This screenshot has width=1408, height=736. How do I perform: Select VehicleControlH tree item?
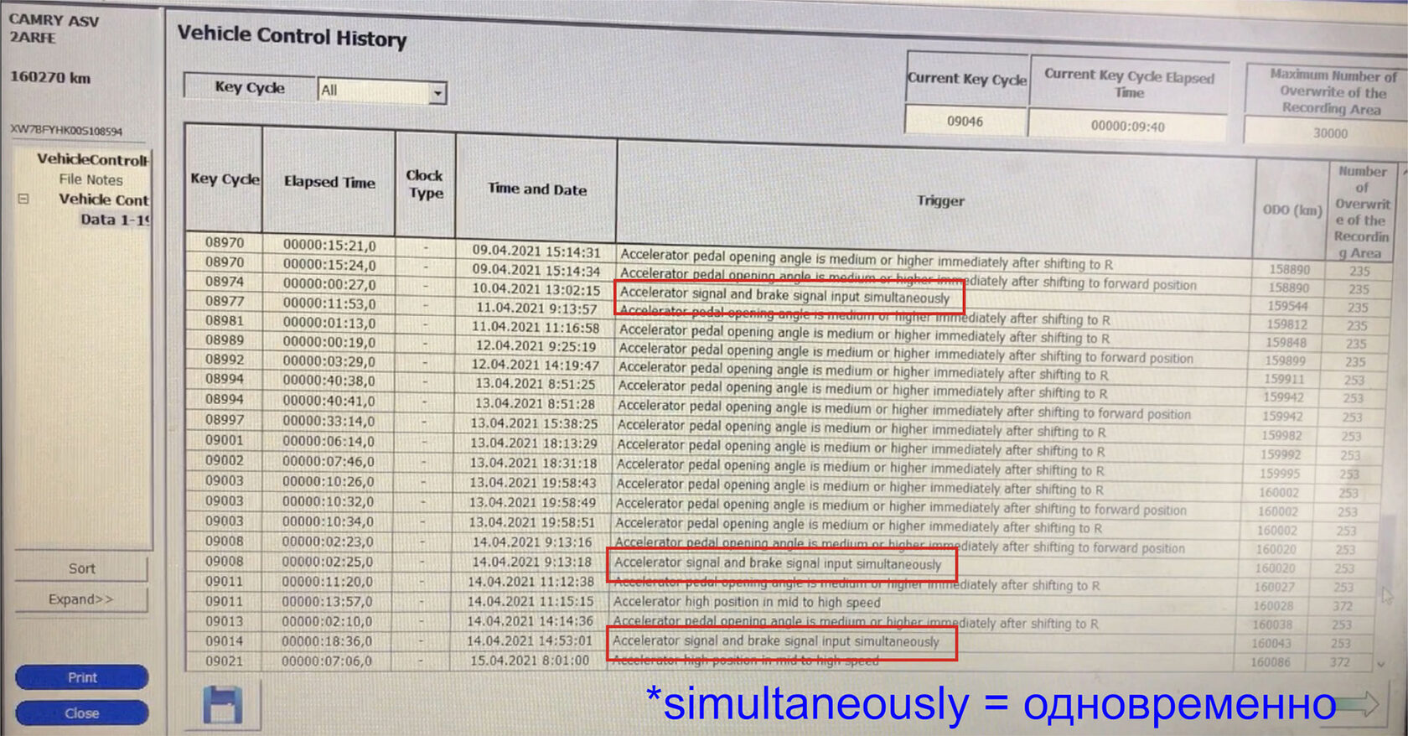tap(92, 159)
